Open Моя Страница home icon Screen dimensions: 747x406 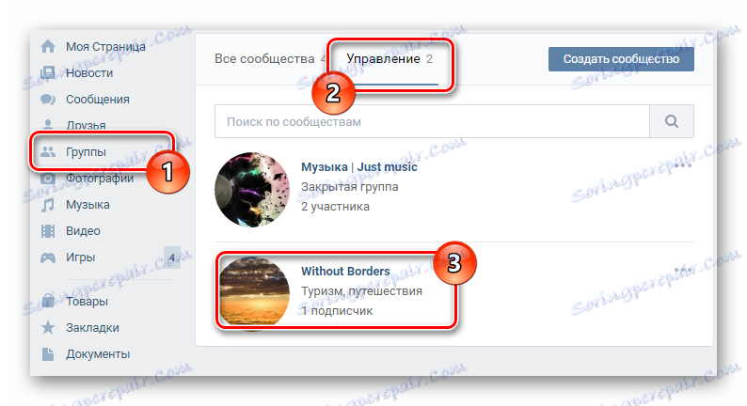click(x=48, y=47)
